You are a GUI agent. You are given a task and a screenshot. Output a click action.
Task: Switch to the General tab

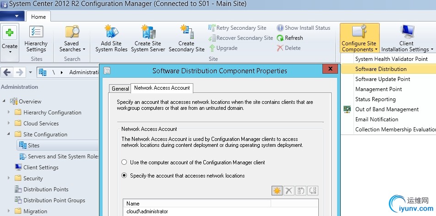coord(120,89)
